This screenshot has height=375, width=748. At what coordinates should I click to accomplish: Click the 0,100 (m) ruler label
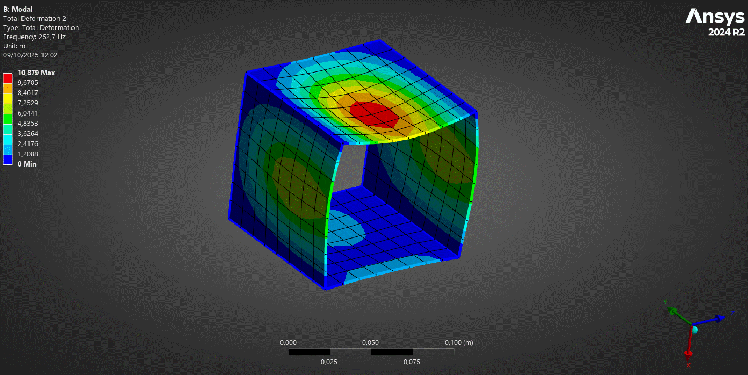[x=458, y=342]
